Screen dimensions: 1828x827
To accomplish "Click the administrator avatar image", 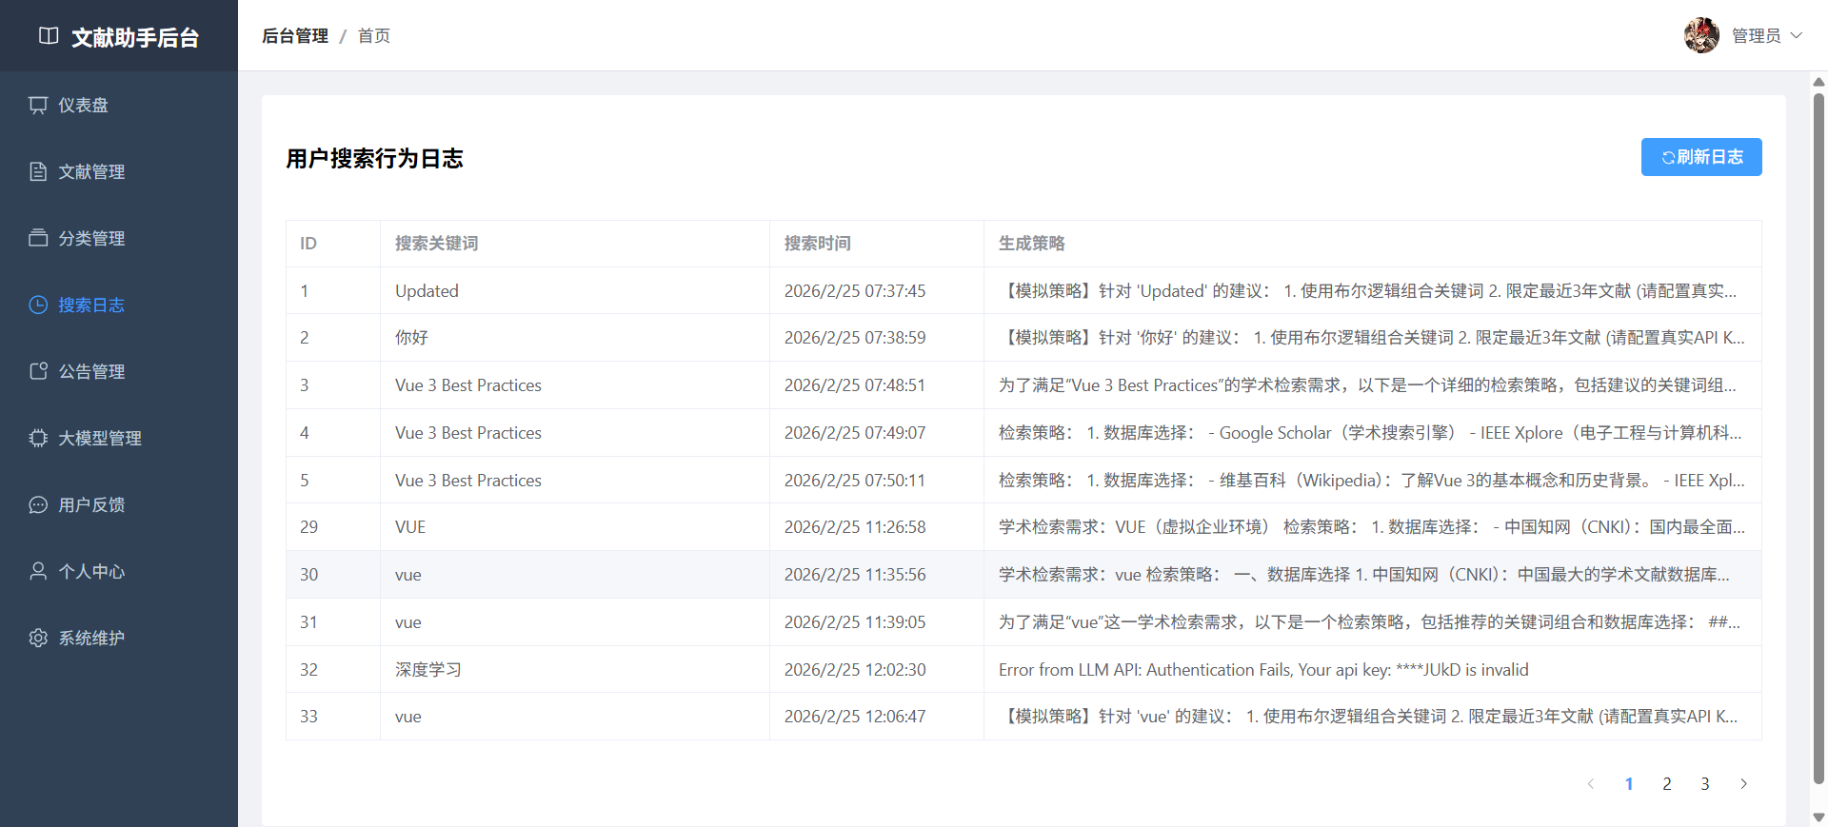I will click(1701, 35).
